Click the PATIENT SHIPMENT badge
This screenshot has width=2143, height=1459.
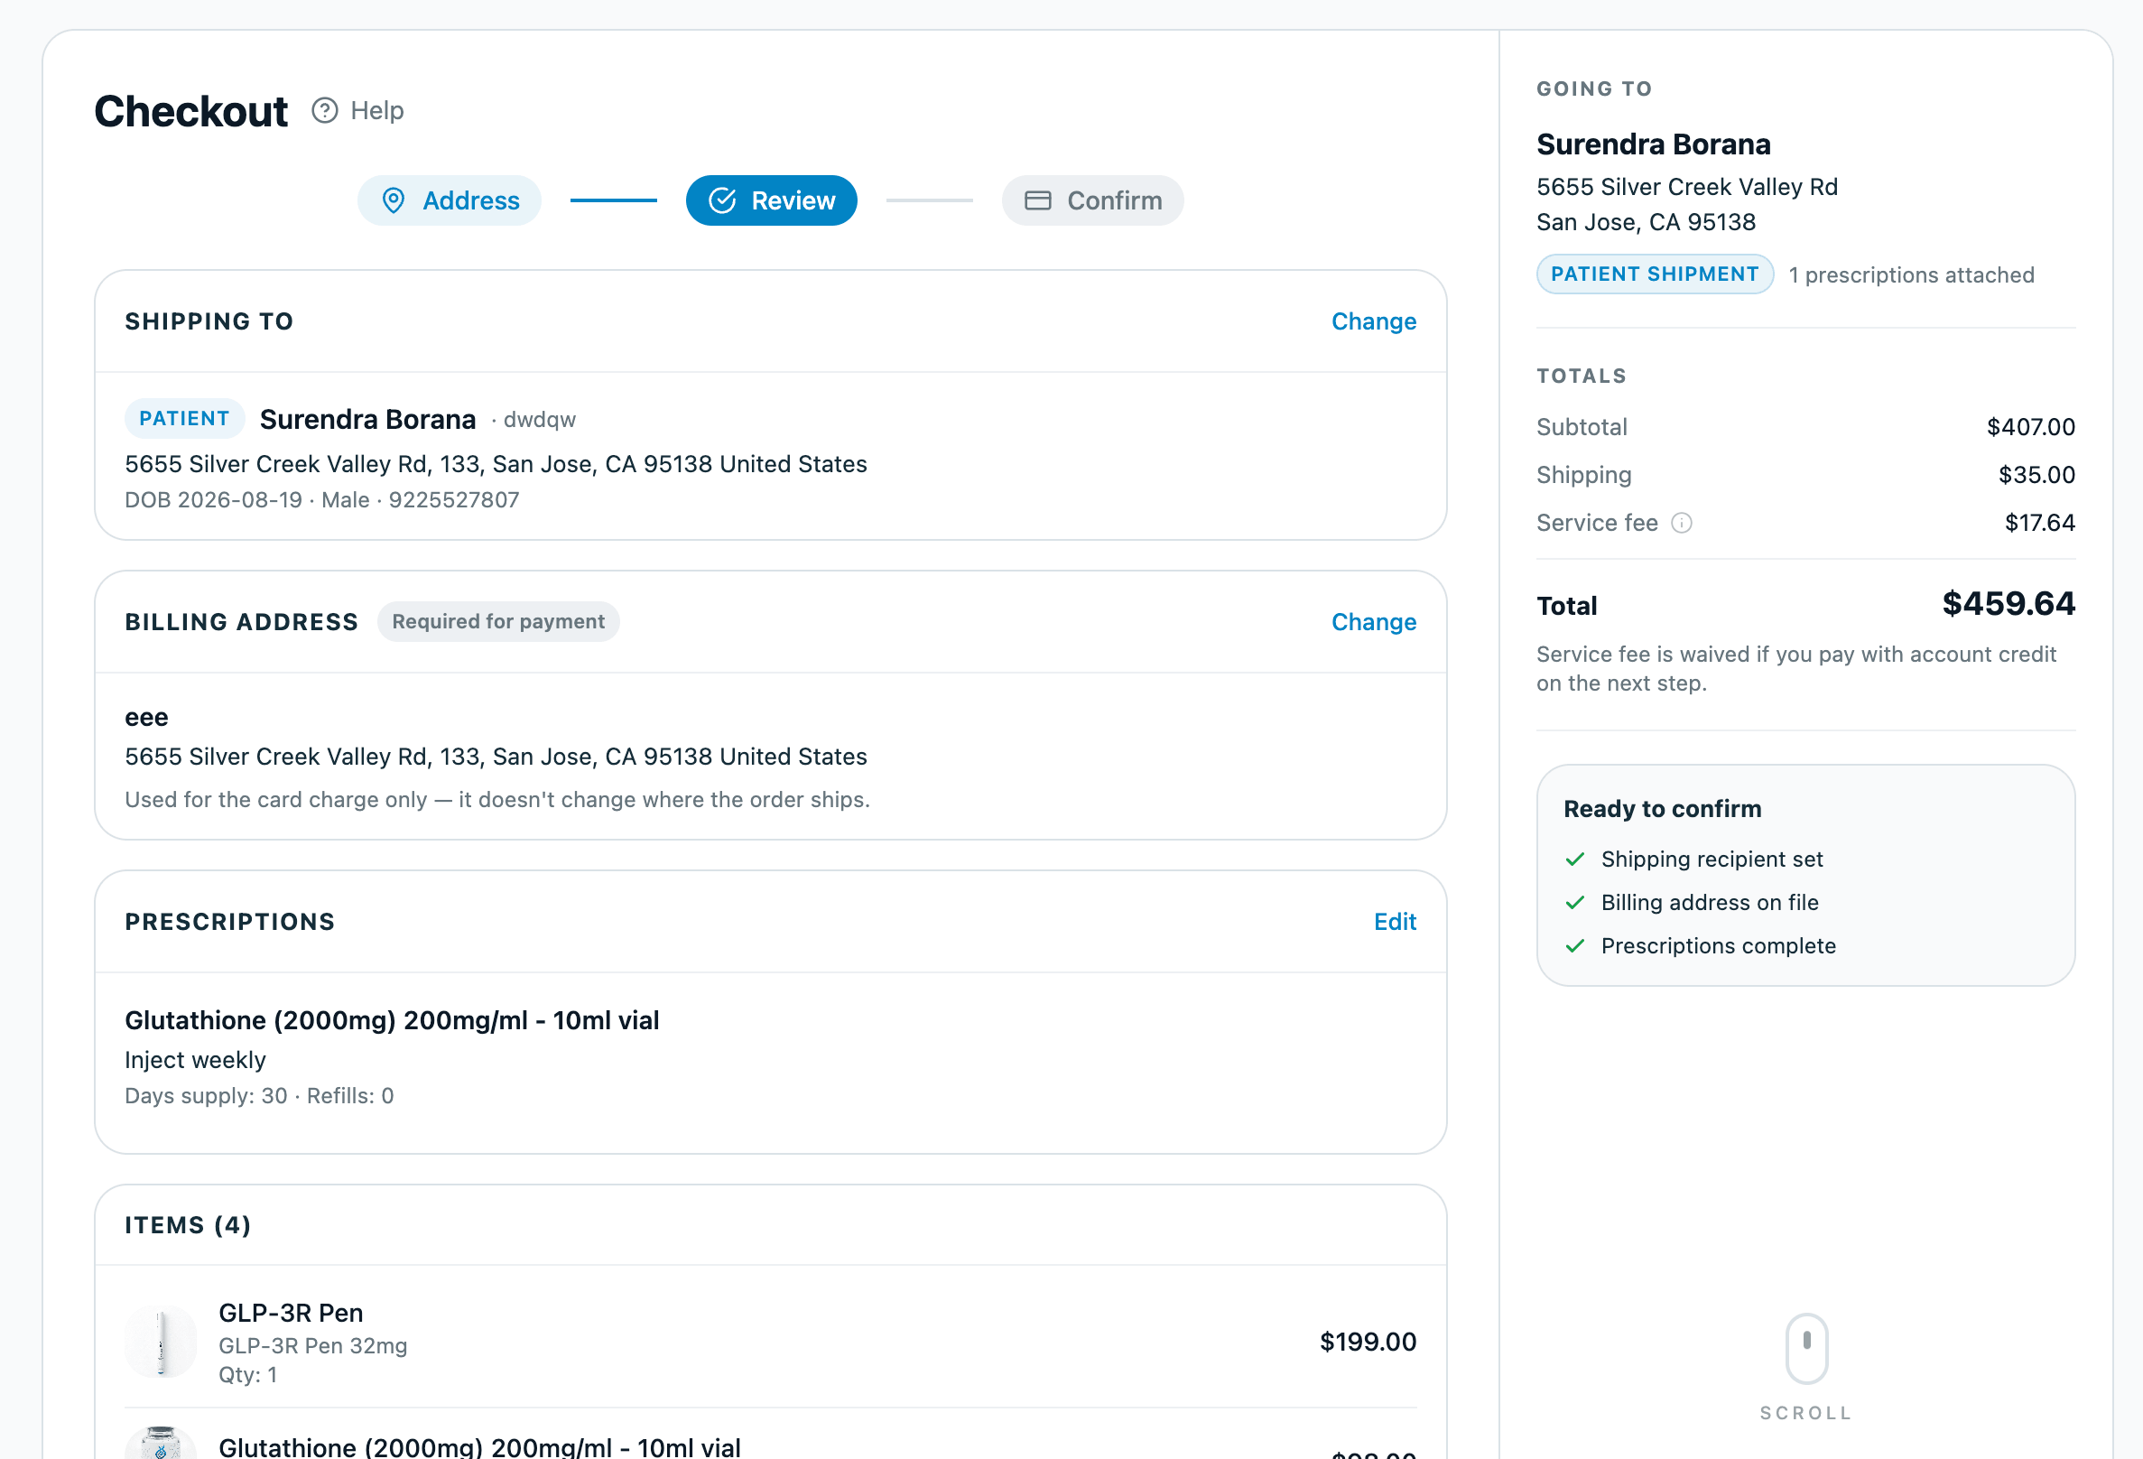[x=1656, y=274]
